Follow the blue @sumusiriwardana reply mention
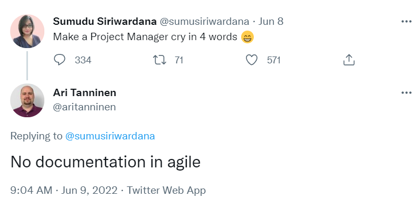Screen dimensions: 420x198 [110, 136]
